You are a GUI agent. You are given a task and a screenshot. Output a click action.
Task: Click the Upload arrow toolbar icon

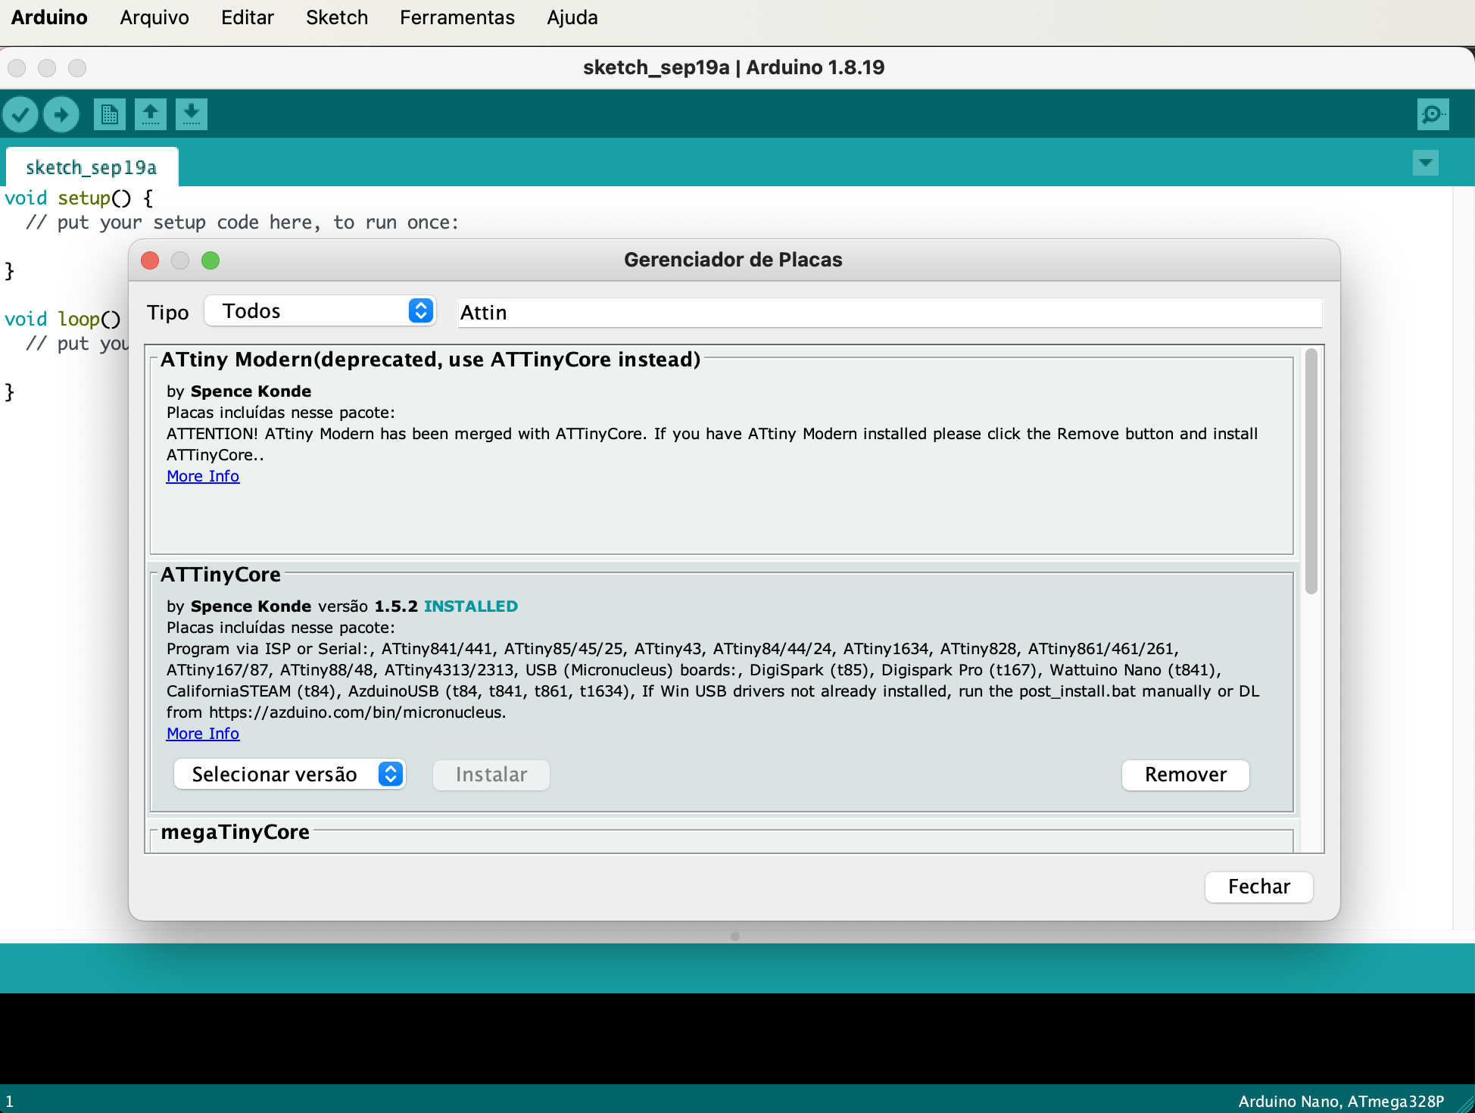click(x=61, y=115)
